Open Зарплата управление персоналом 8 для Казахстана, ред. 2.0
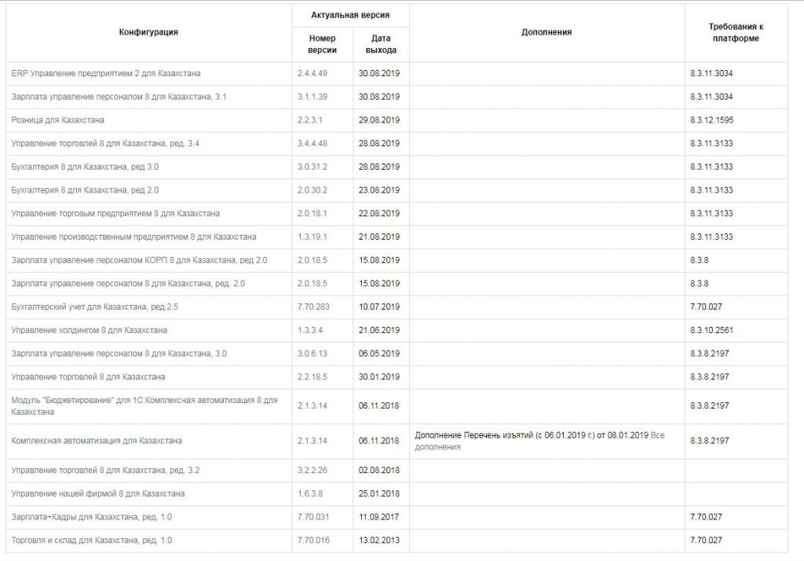 (x=128, y=284)
